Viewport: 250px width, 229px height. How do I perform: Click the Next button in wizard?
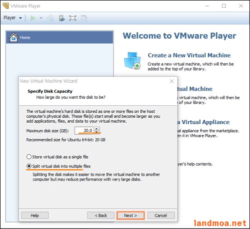pos(130,215)
